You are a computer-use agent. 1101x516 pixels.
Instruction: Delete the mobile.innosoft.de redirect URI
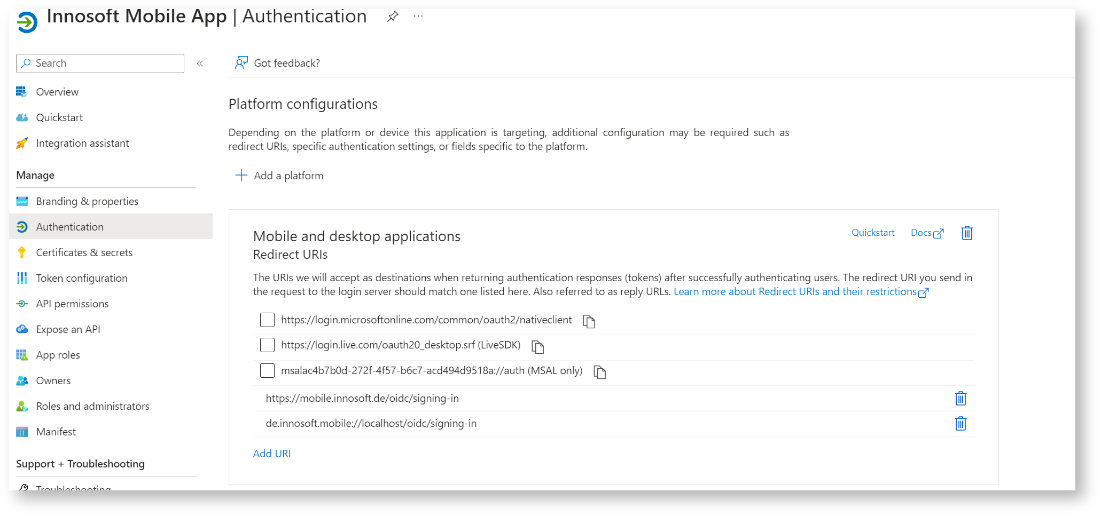(960, 399)
